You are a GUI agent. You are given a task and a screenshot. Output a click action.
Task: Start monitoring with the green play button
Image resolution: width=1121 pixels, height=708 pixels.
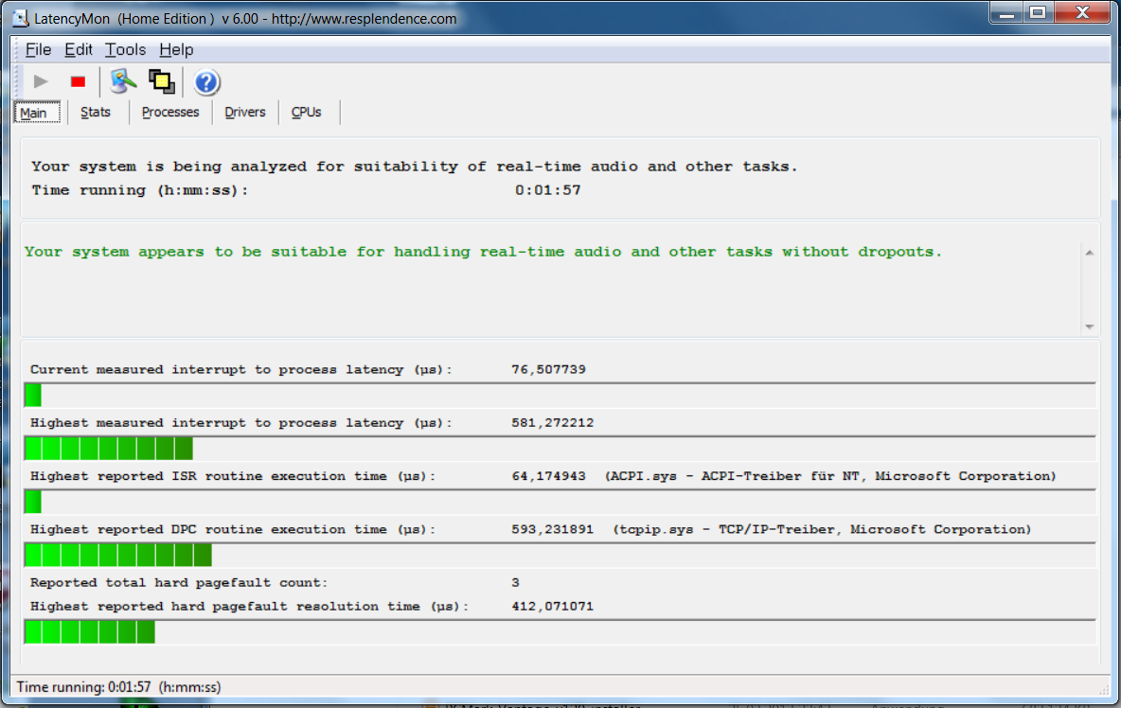click(41, 82)
